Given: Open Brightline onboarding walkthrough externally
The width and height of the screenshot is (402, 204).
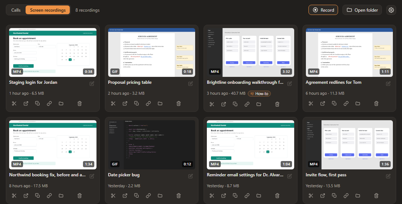Looking at the screenshot, I should pyautogui.click(x=224, y=104).
